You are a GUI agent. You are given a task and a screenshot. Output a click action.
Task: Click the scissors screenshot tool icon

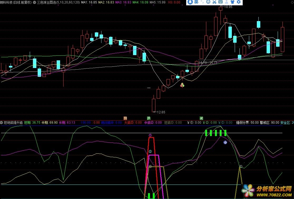pyautogui.click(x=214, y=2)
